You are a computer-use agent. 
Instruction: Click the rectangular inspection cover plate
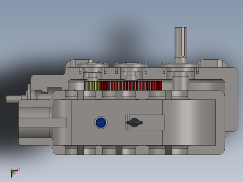[x=145, y=123]
